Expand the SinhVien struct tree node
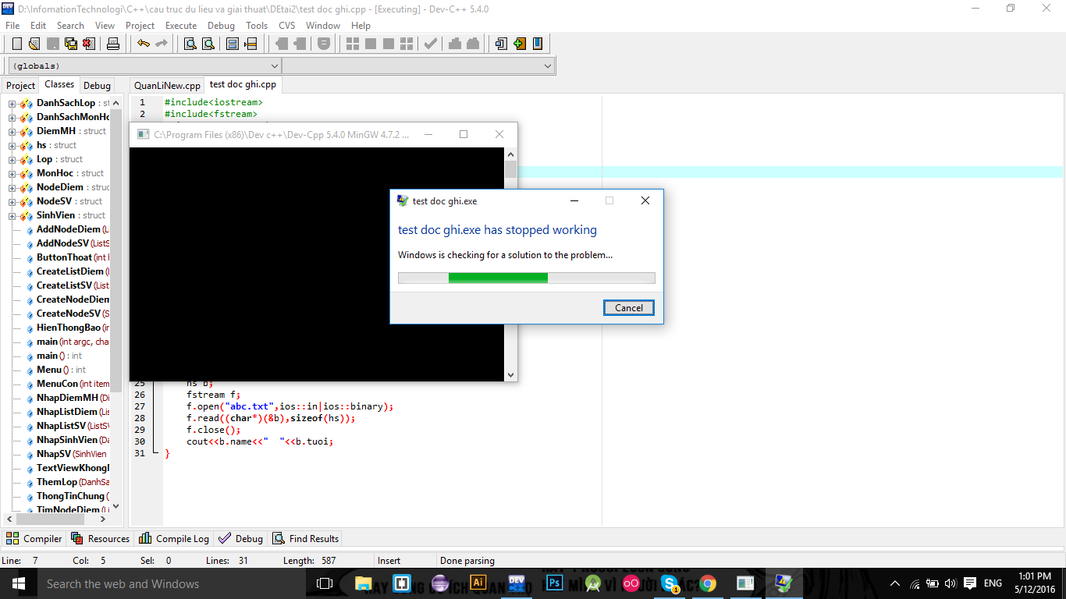Screen dimensions: 1066x599 click(x=12, y=216)
